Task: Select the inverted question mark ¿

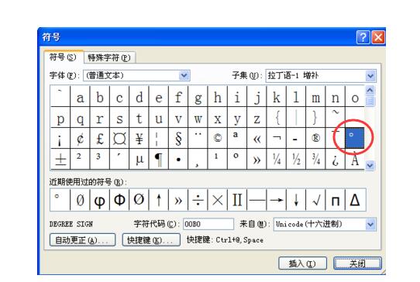Action: (335, 159)
